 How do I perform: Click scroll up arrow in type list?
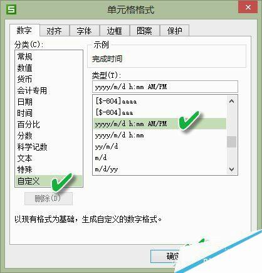click(231, 102)
